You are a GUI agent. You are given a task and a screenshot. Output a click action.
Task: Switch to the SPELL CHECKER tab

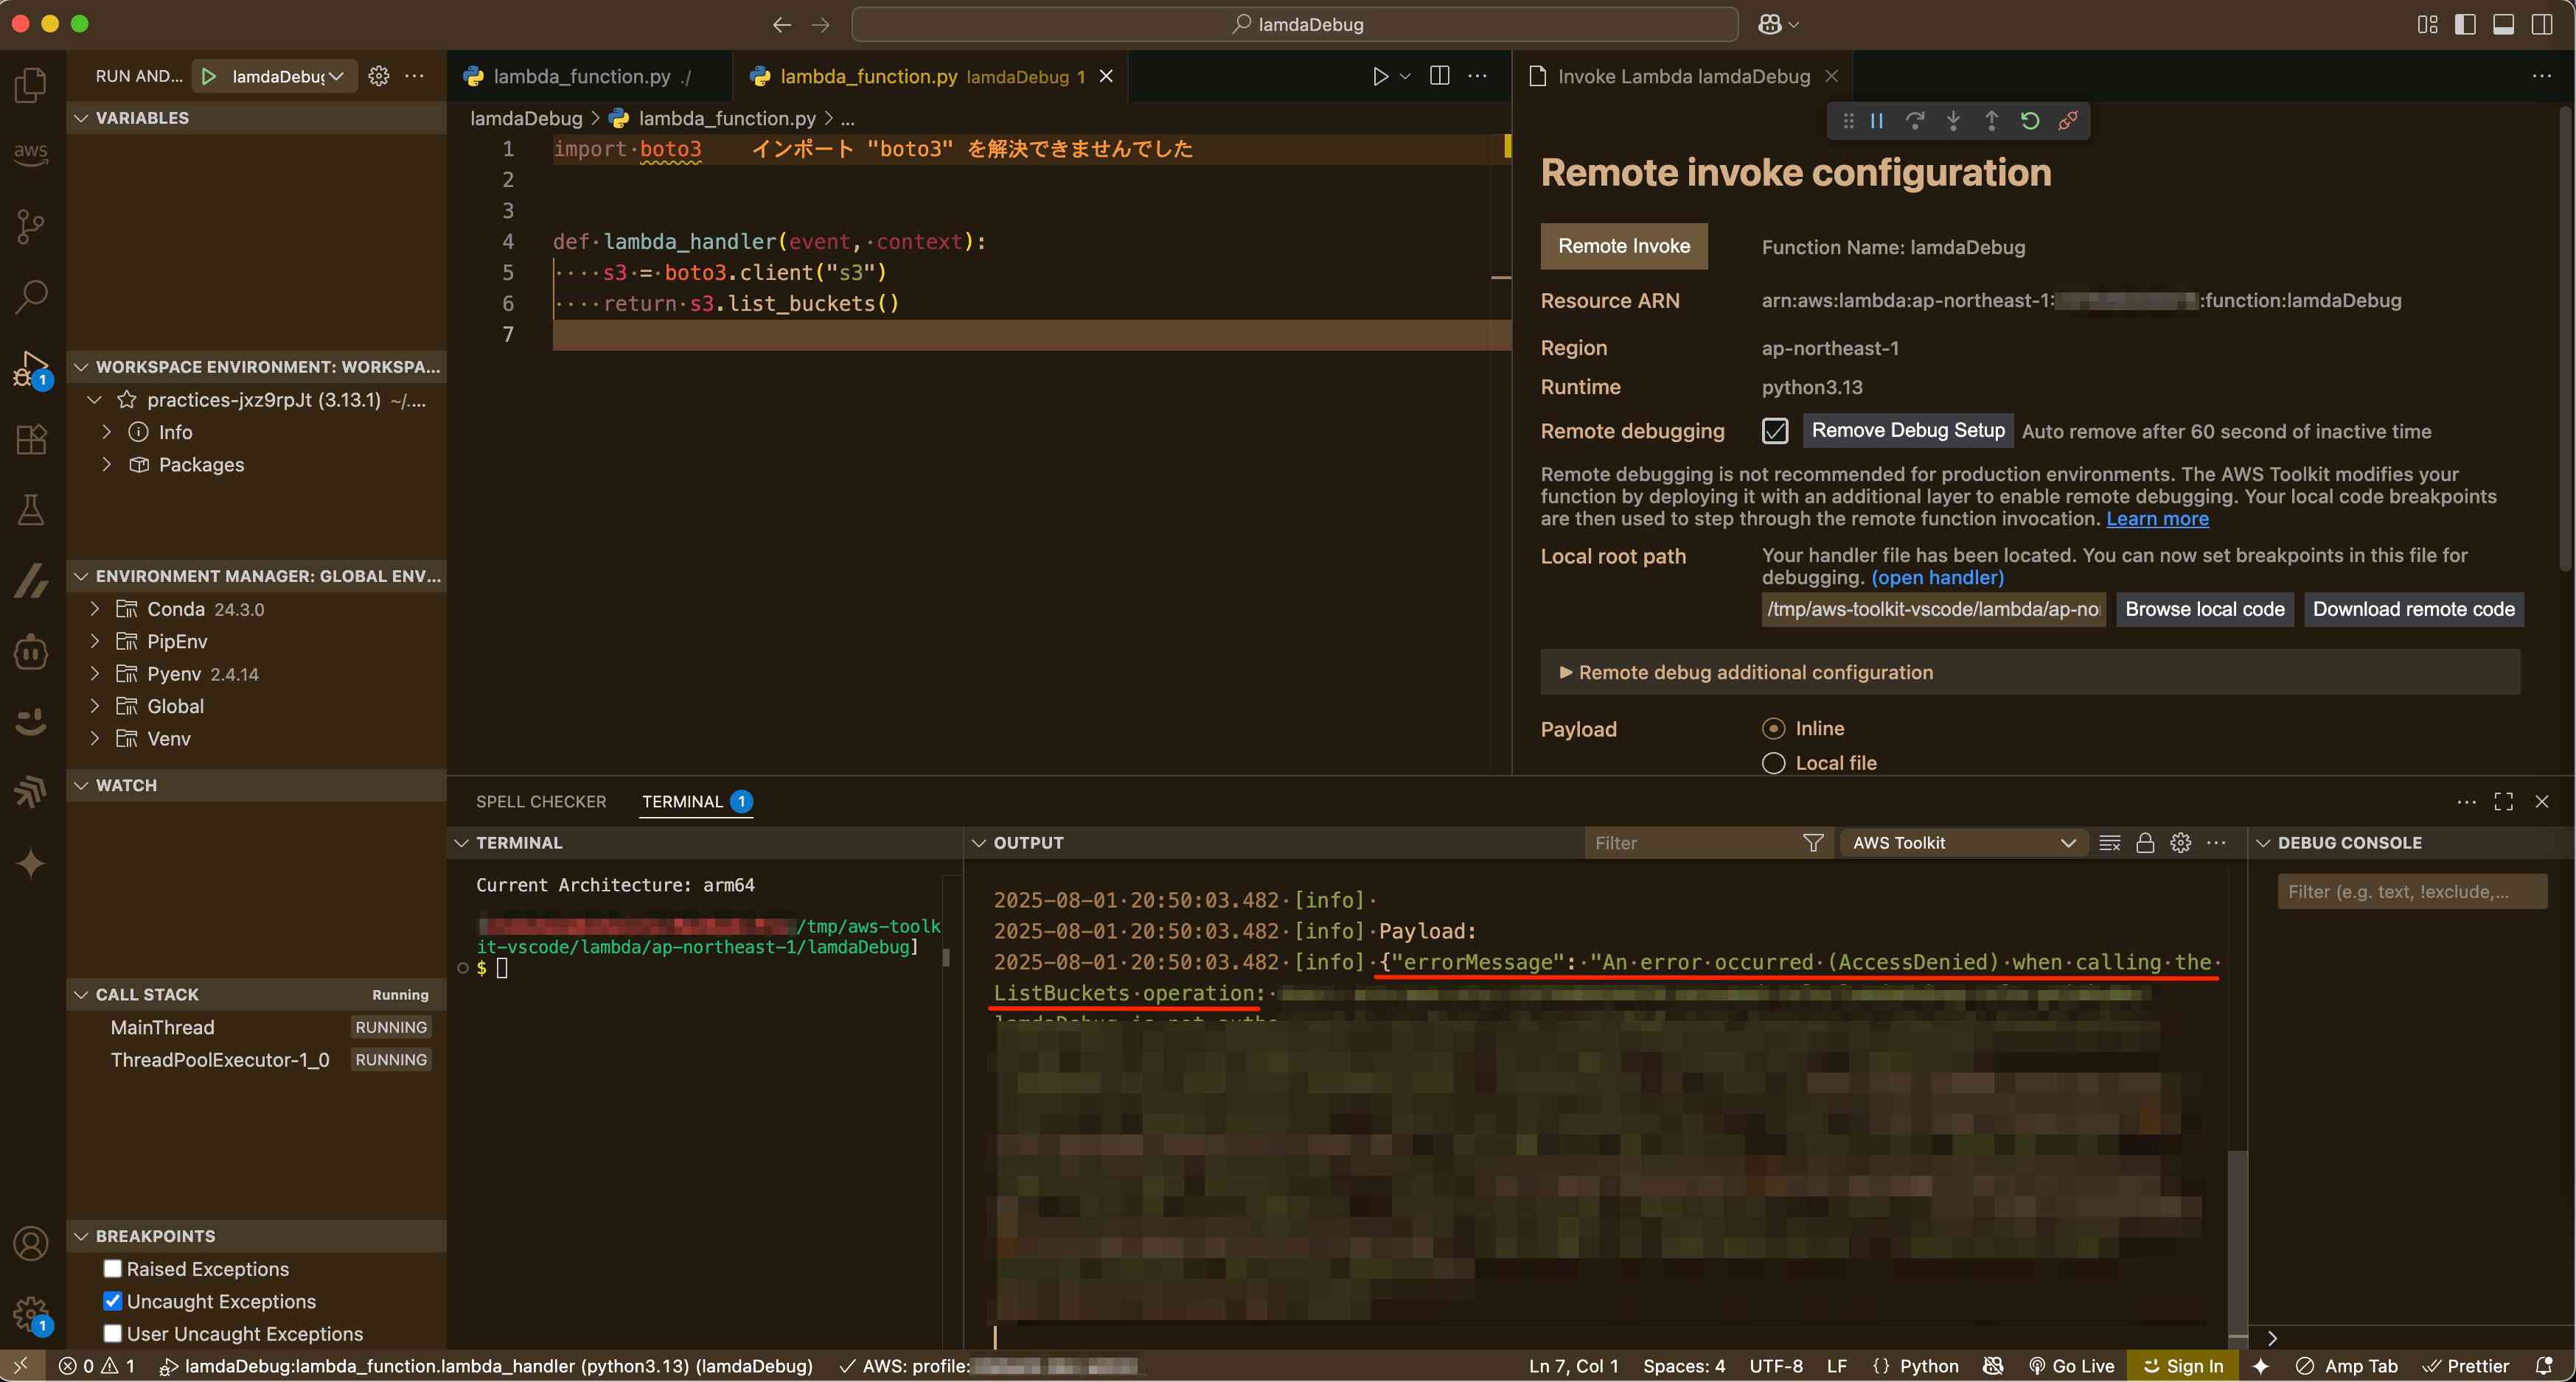tap(541, 802)
